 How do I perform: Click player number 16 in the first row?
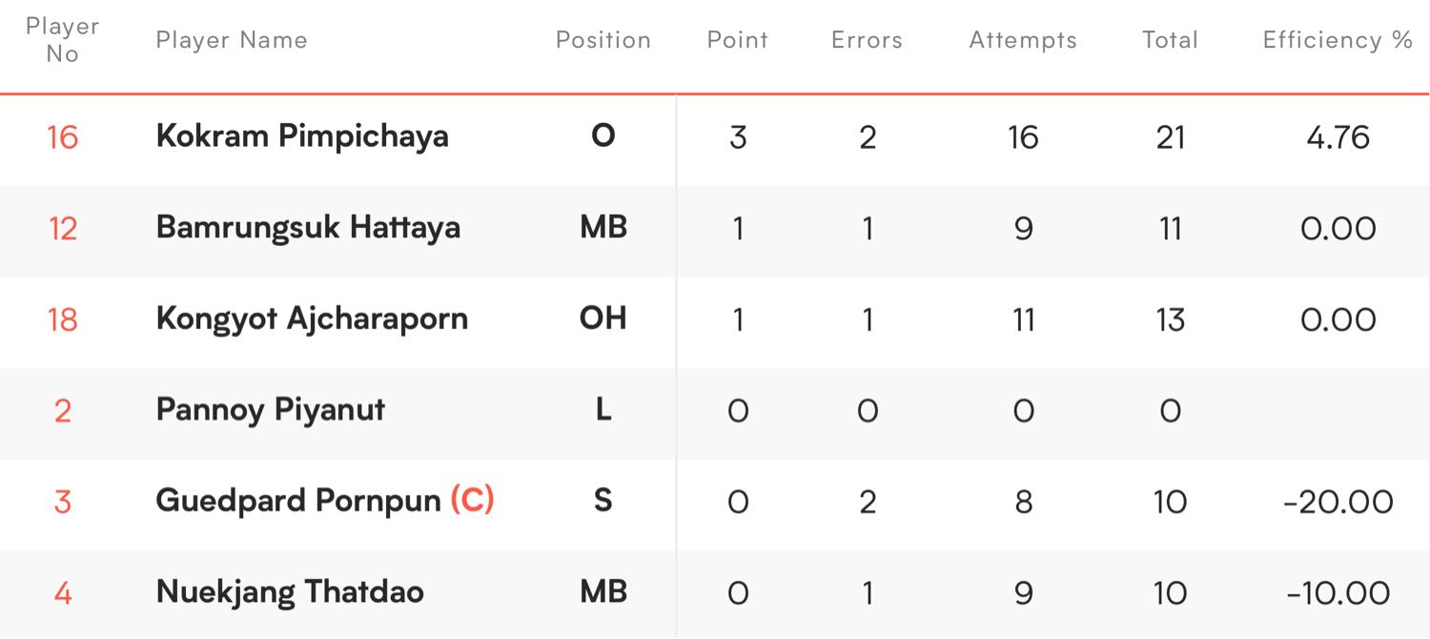click(63, 137)
